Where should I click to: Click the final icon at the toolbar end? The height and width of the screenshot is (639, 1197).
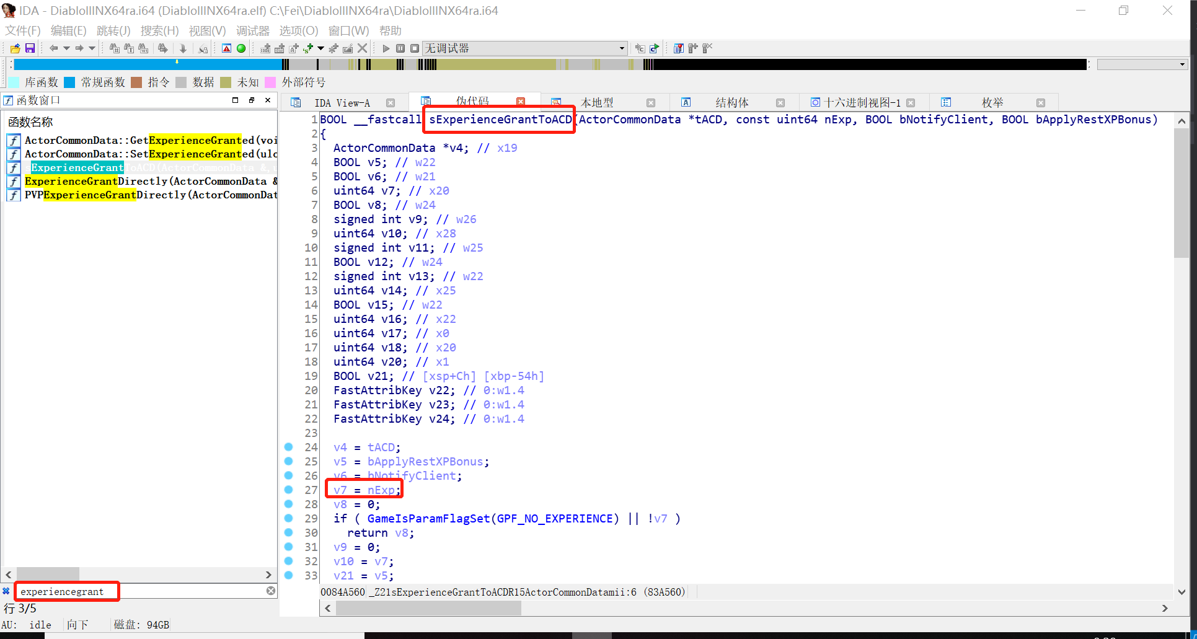[x=707, y=48]
